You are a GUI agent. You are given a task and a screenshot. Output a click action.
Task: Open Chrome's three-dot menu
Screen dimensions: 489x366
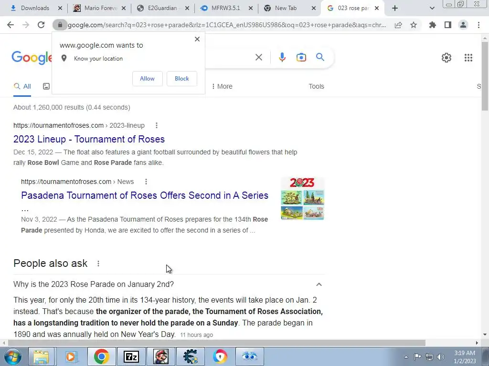478,25
